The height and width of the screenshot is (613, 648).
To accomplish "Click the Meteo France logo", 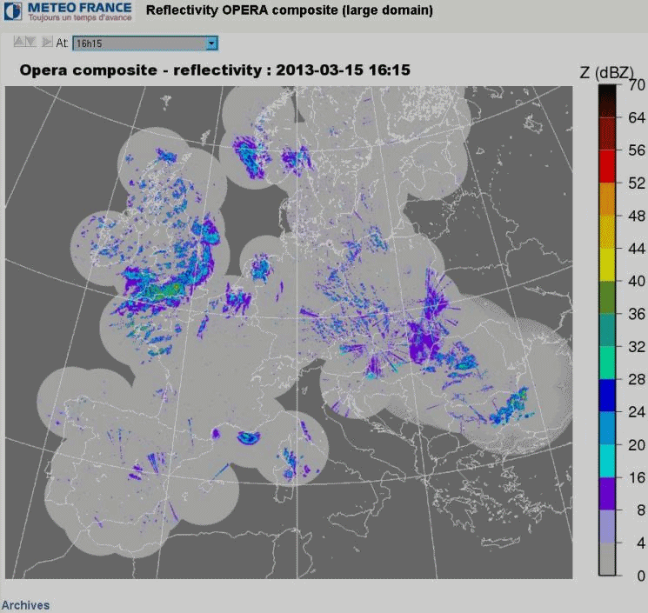I will [x=68, y=11].
